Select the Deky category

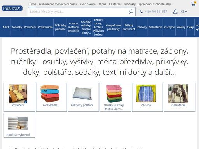coord(190,27)
